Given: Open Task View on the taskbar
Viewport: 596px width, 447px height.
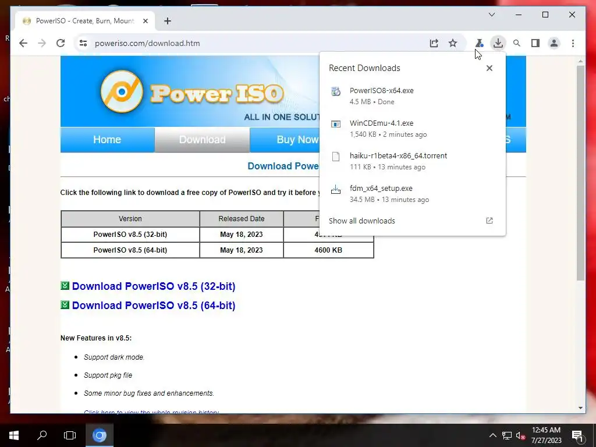Looking at the screenshot, I should coord(70,435).
